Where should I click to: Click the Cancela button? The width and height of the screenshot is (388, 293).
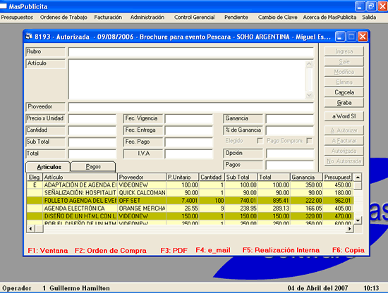point(344,92)
